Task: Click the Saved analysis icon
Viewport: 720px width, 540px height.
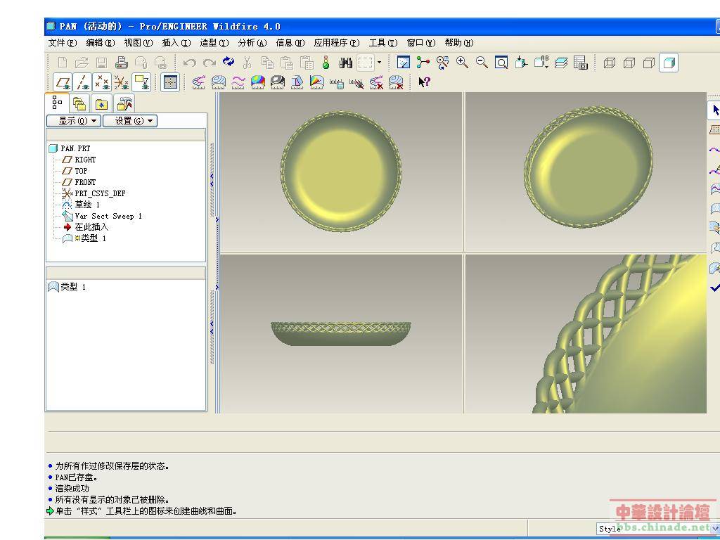Action: tap(337, 83)
